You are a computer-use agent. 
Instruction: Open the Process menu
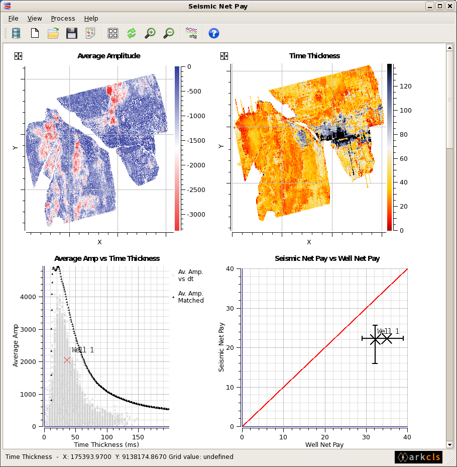63,18
